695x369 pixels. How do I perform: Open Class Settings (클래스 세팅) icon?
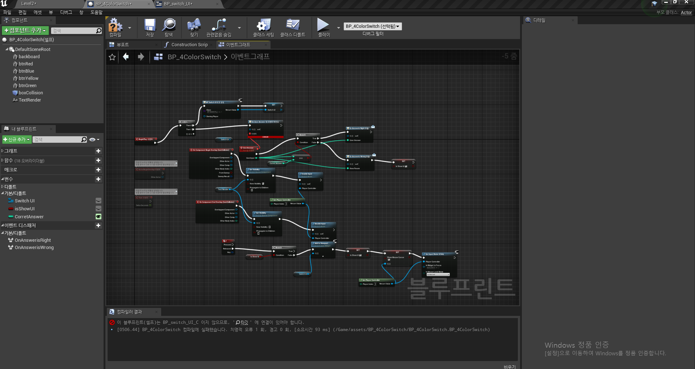[x=264, y=27]
